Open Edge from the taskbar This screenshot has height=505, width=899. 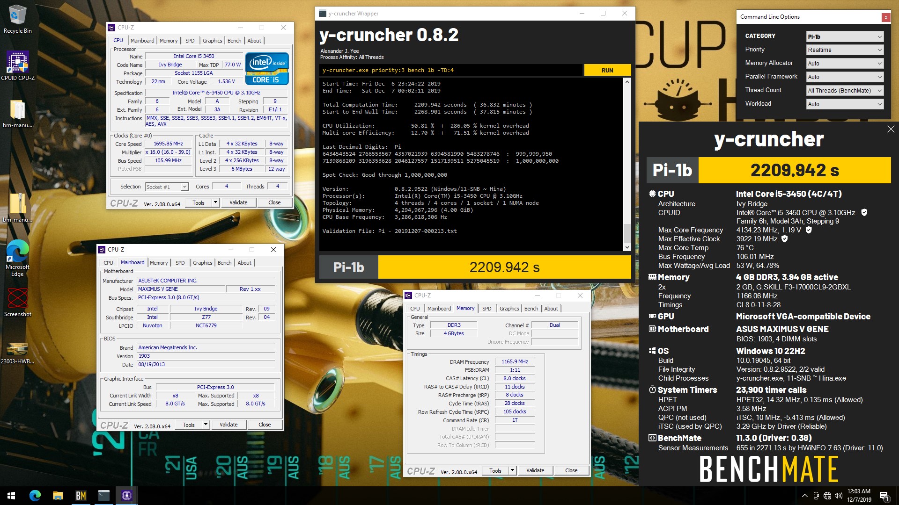35,496
